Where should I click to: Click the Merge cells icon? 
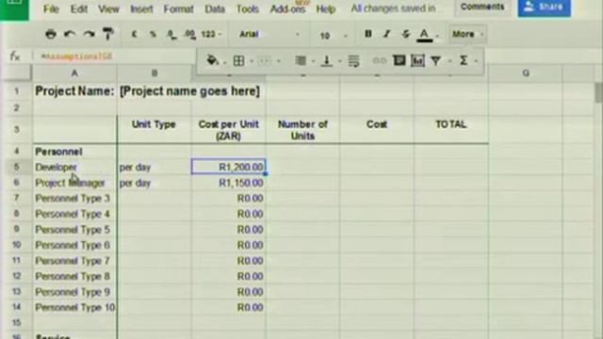click(265, 60)
